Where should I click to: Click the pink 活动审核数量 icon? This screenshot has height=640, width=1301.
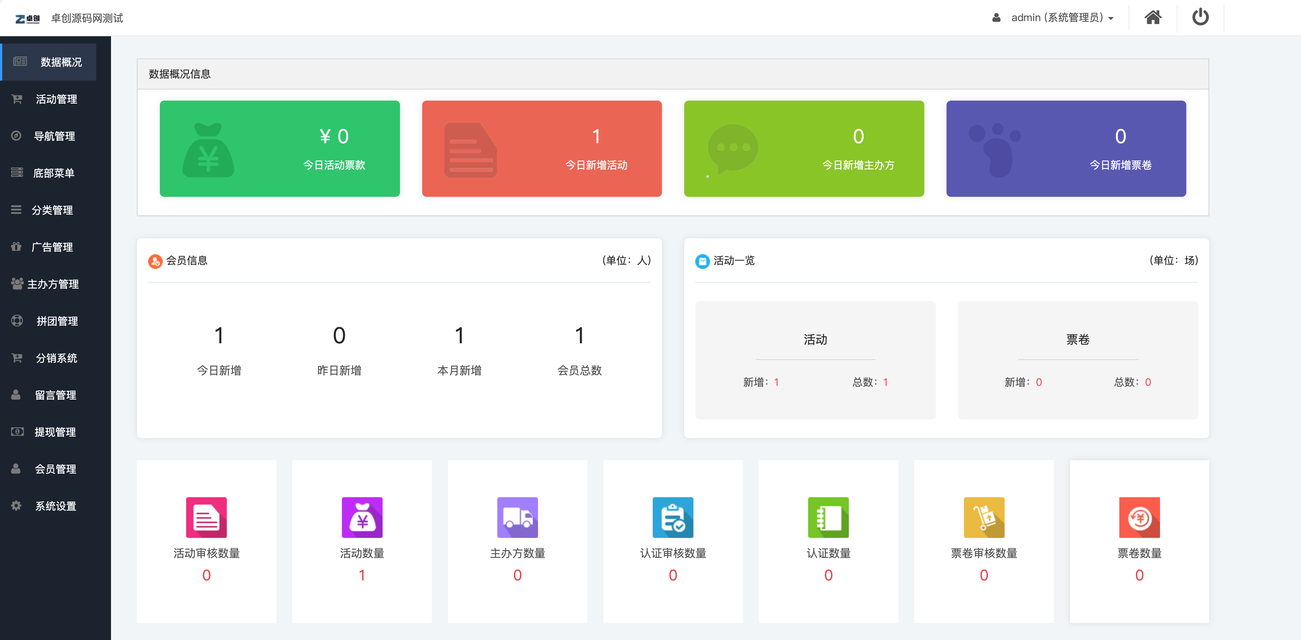206,517
